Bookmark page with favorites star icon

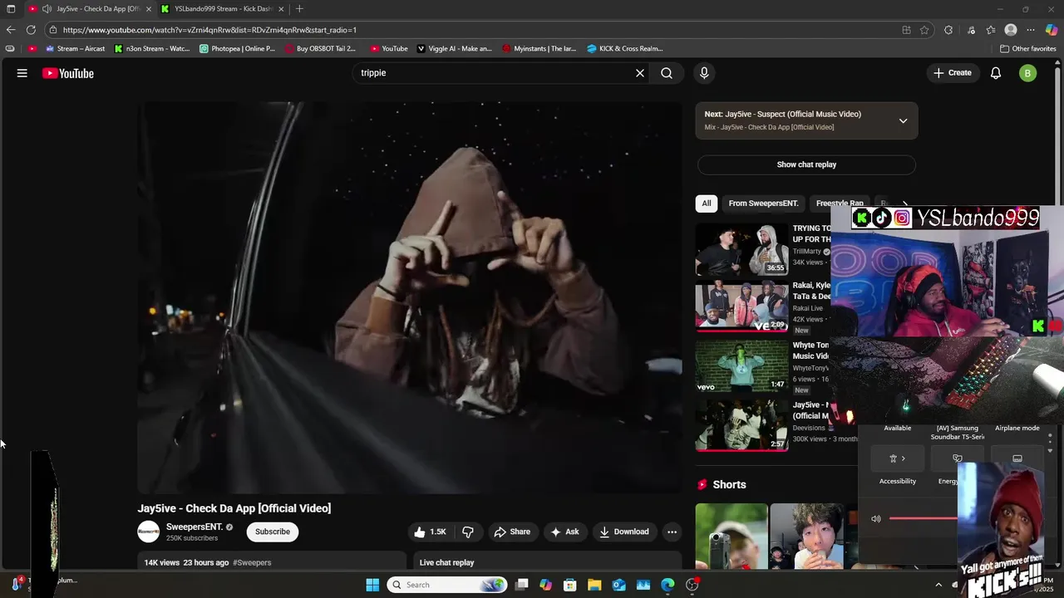pyautogui.click(x=924, y=30)
